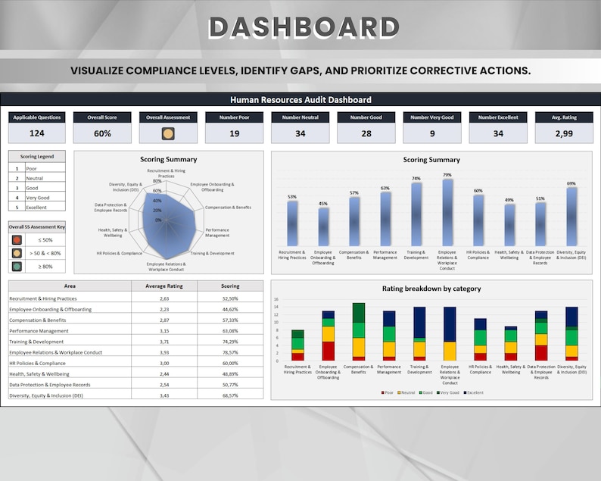Click the 69% Diversity, Equity & Inclusion bar
This screenshot has width=601, height=481.
click(x=571, y=217)
